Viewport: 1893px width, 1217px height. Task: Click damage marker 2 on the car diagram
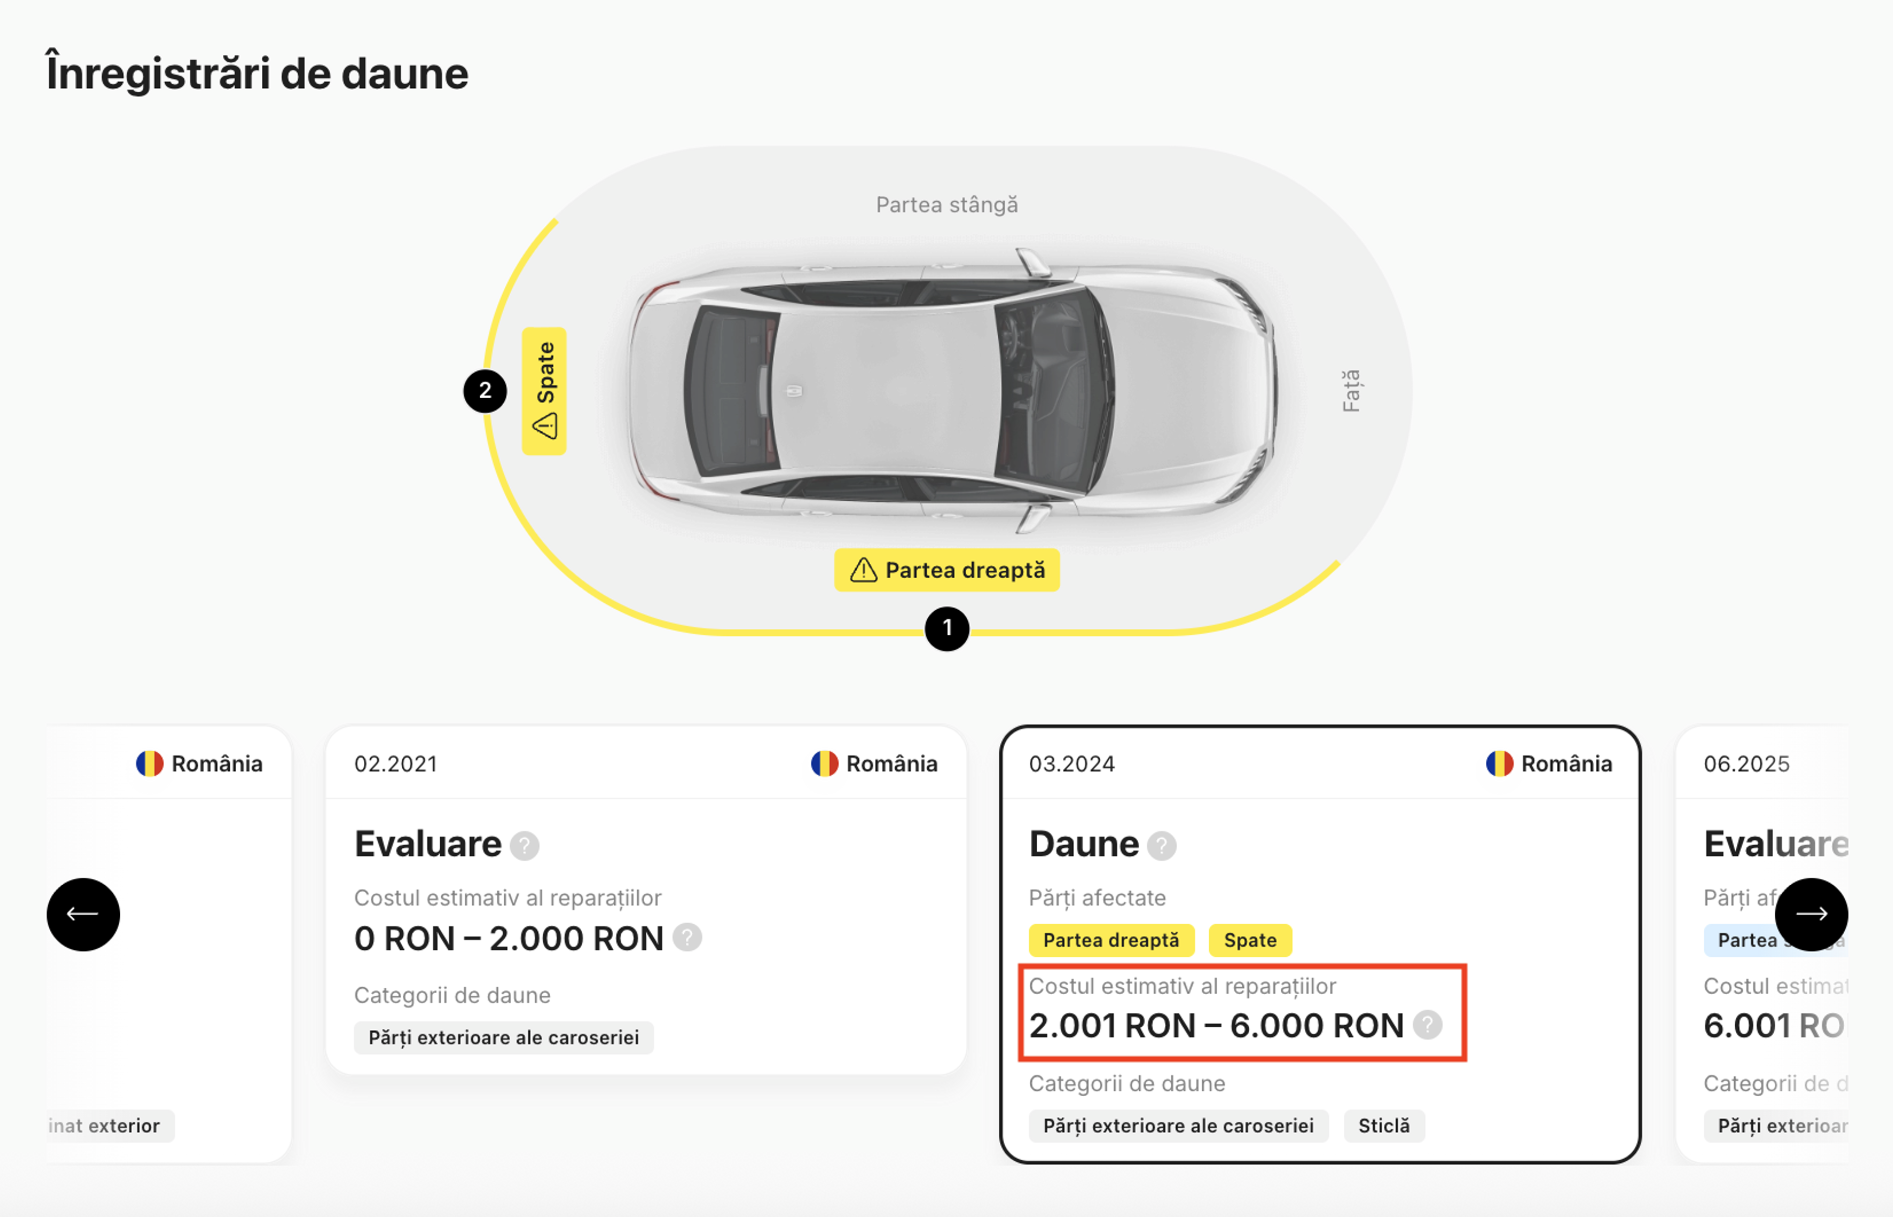pyautogui.click(x=486, y=389)
